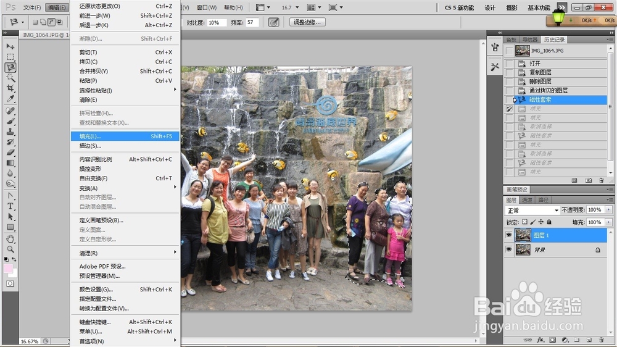Select the Eyedropper tool
The width and height of the screenshot is (617, 347).
(10, 98)
